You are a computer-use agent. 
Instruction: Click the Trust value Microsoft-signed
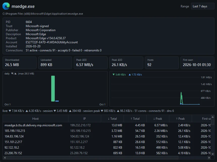point(37,26)
